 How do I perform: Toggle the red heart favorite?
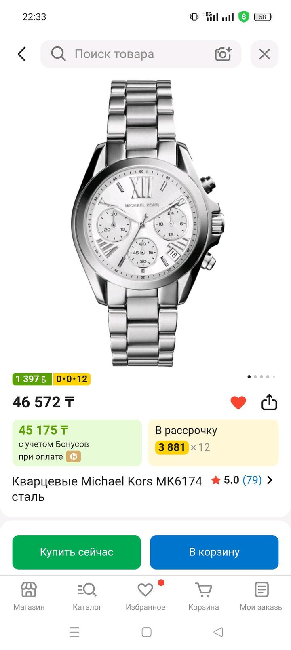(x=238, y=403)
